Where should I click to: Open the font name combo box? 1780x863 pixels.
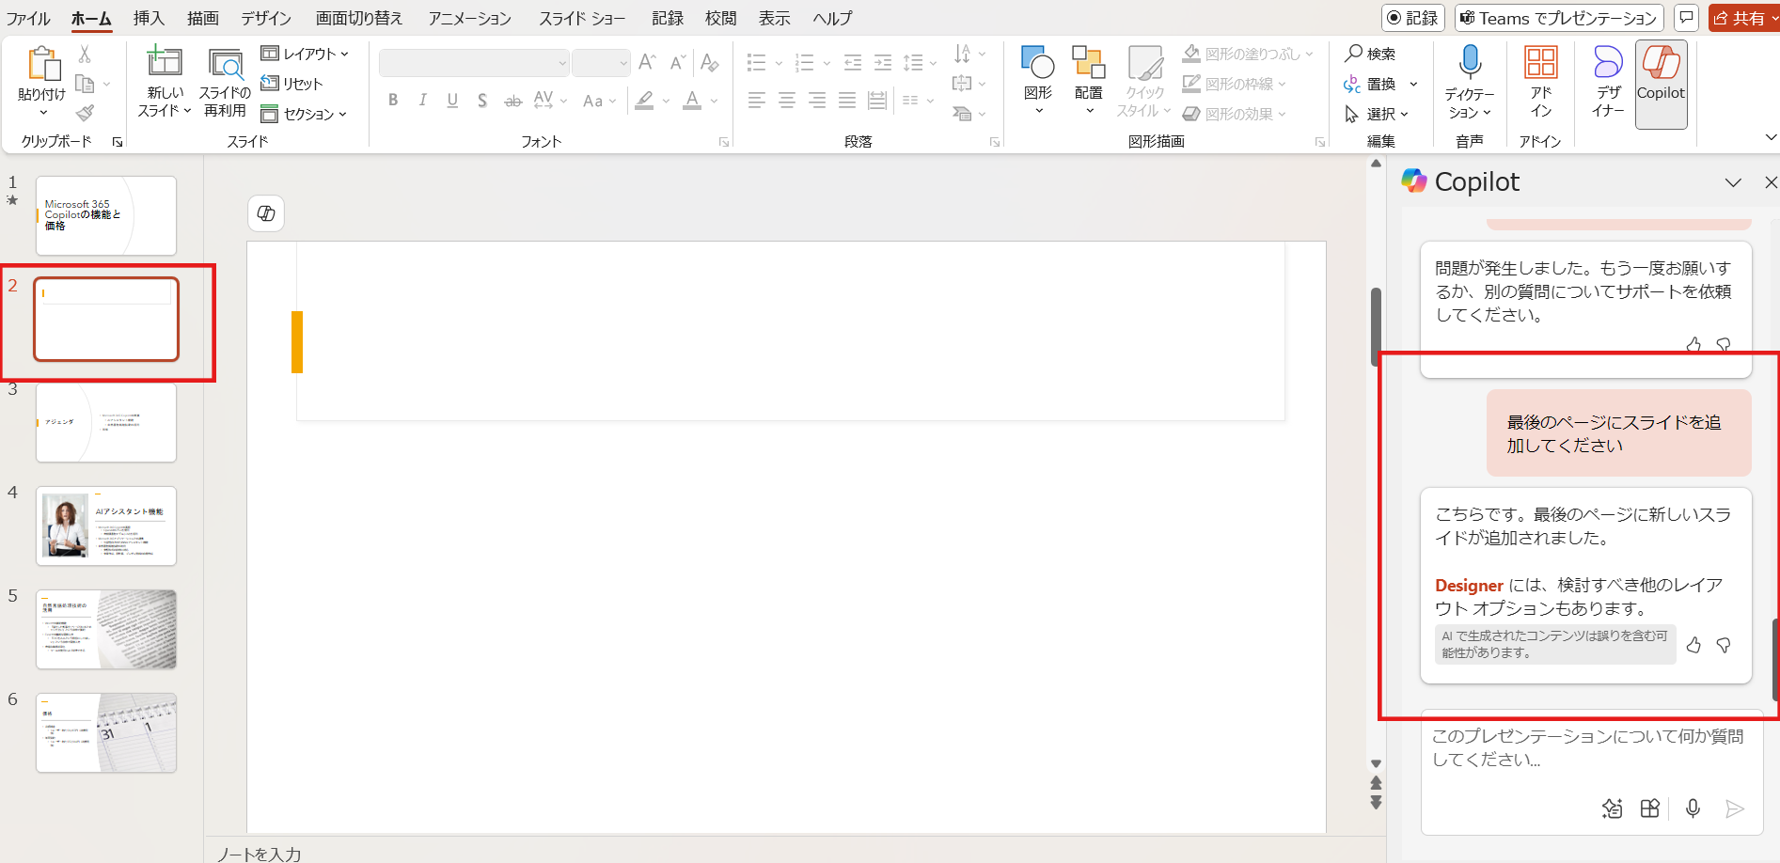[474, 63]
